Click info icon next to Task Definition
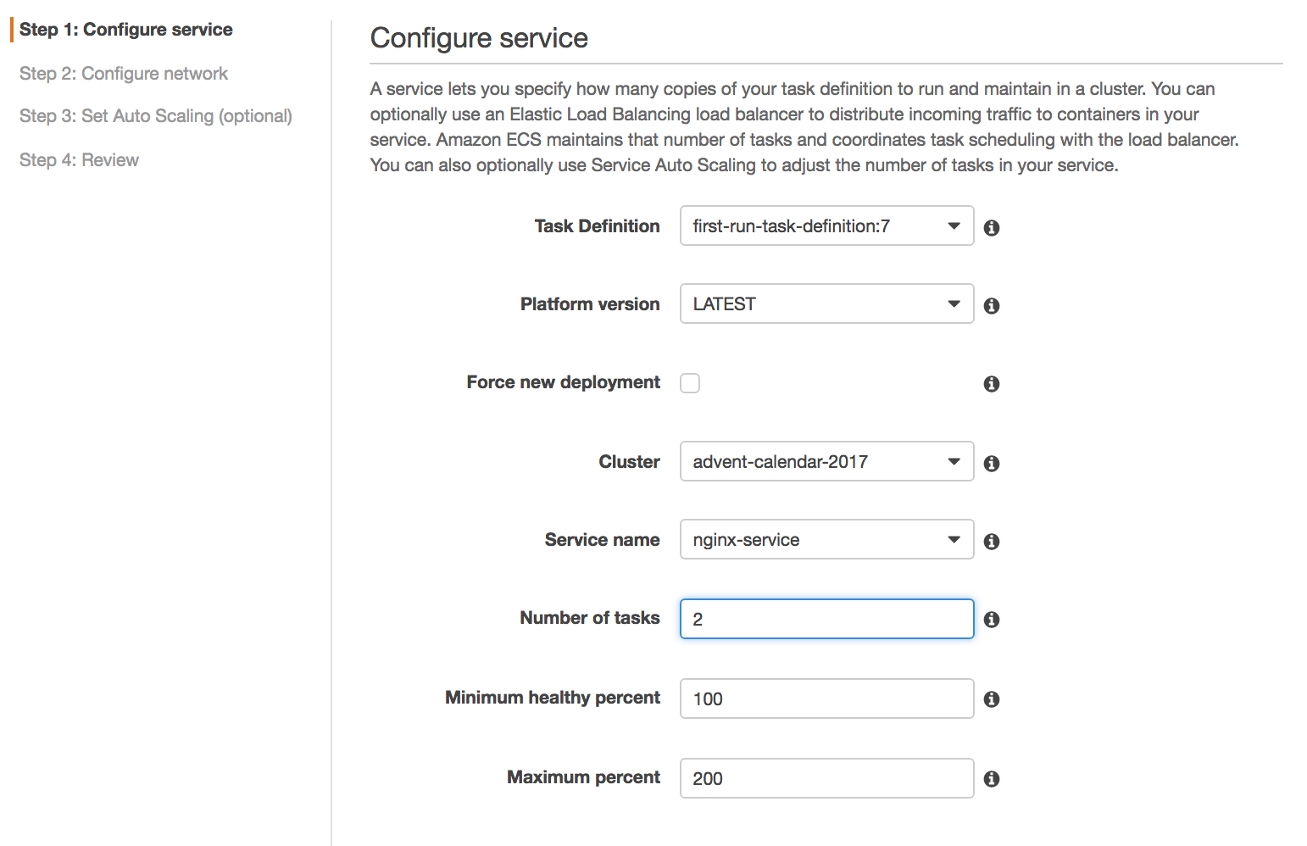Screen dimensions: 1307x846 pyautogui.click(x=992, y=227)
